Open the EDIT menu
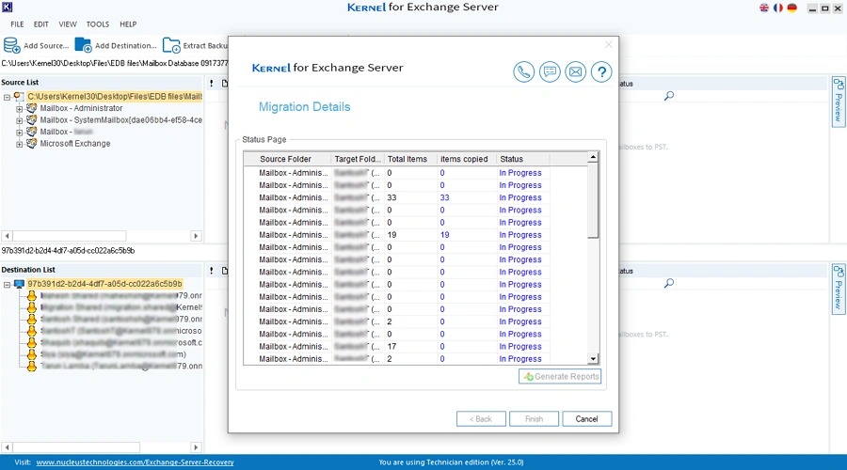 click(x=41, y=24)
